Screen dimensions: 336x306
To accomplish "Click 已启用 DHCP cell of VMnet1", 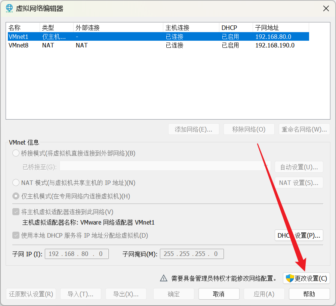I will tap(230, 37).
